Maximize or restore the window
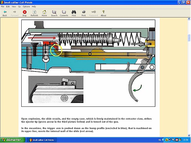 coord(184,3)
